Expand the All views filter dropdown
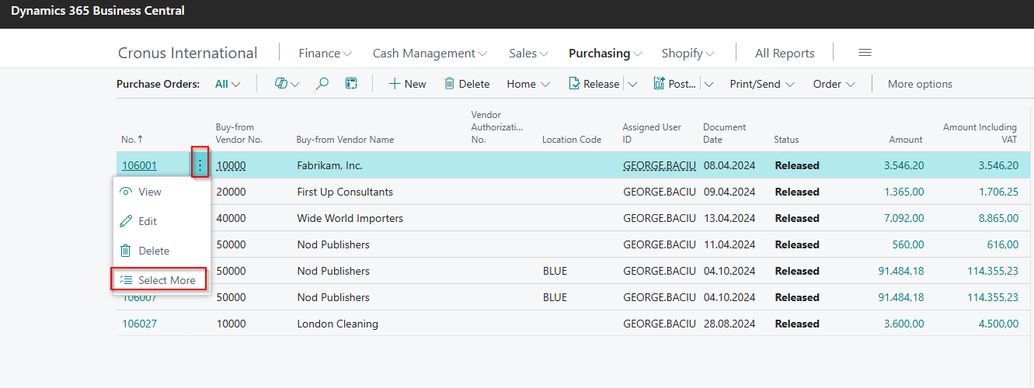1034x388 pixels. pyautogui.click(x=228, y=84)
